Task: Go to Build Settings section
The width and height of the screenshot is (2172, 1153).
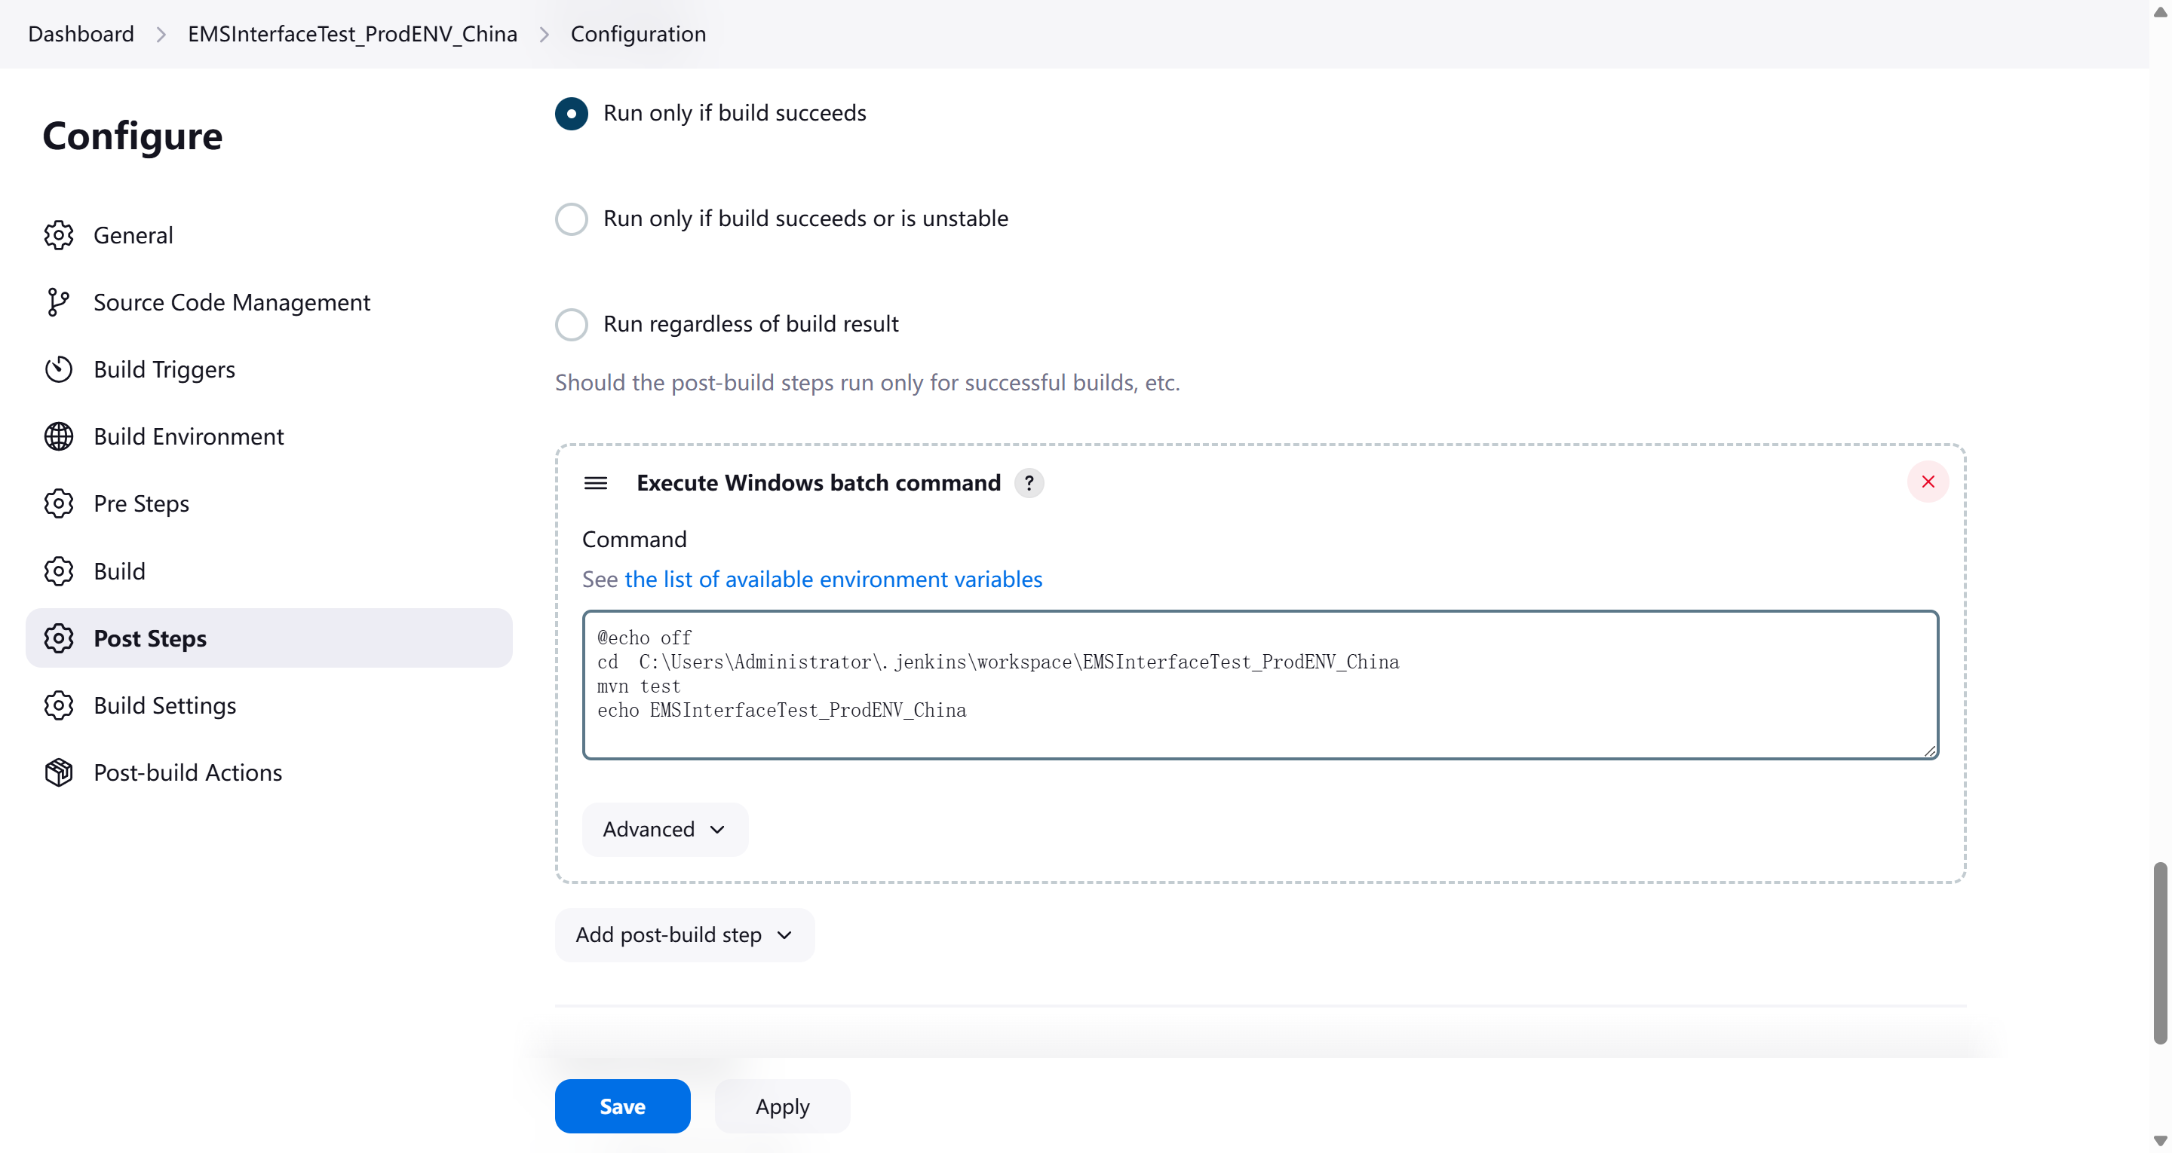Action: (x=164, y=705)
